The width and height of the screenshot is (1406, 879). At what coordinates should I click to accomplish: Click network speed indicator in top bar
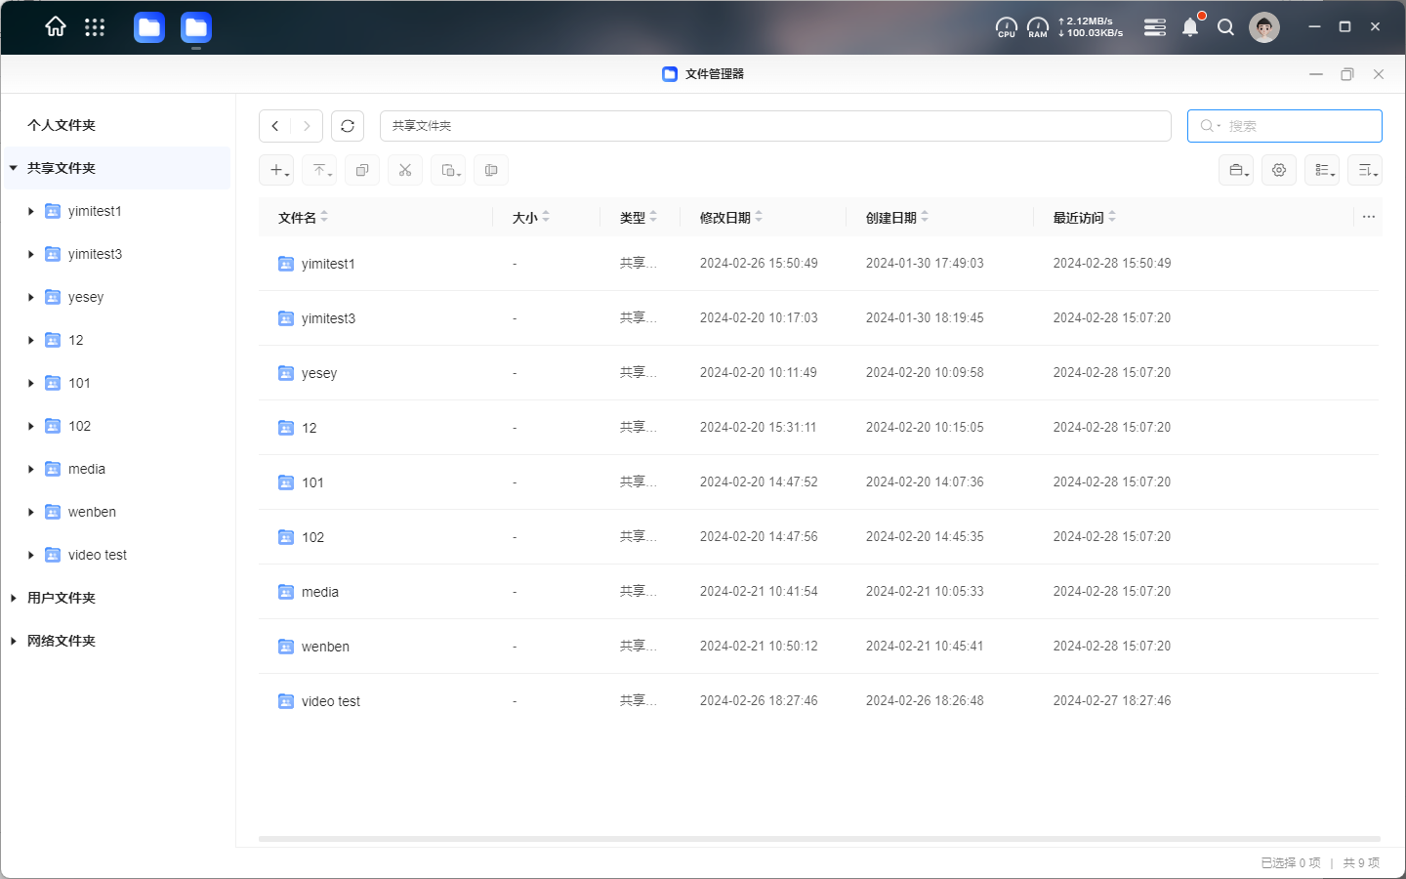tap(1091, 27)
